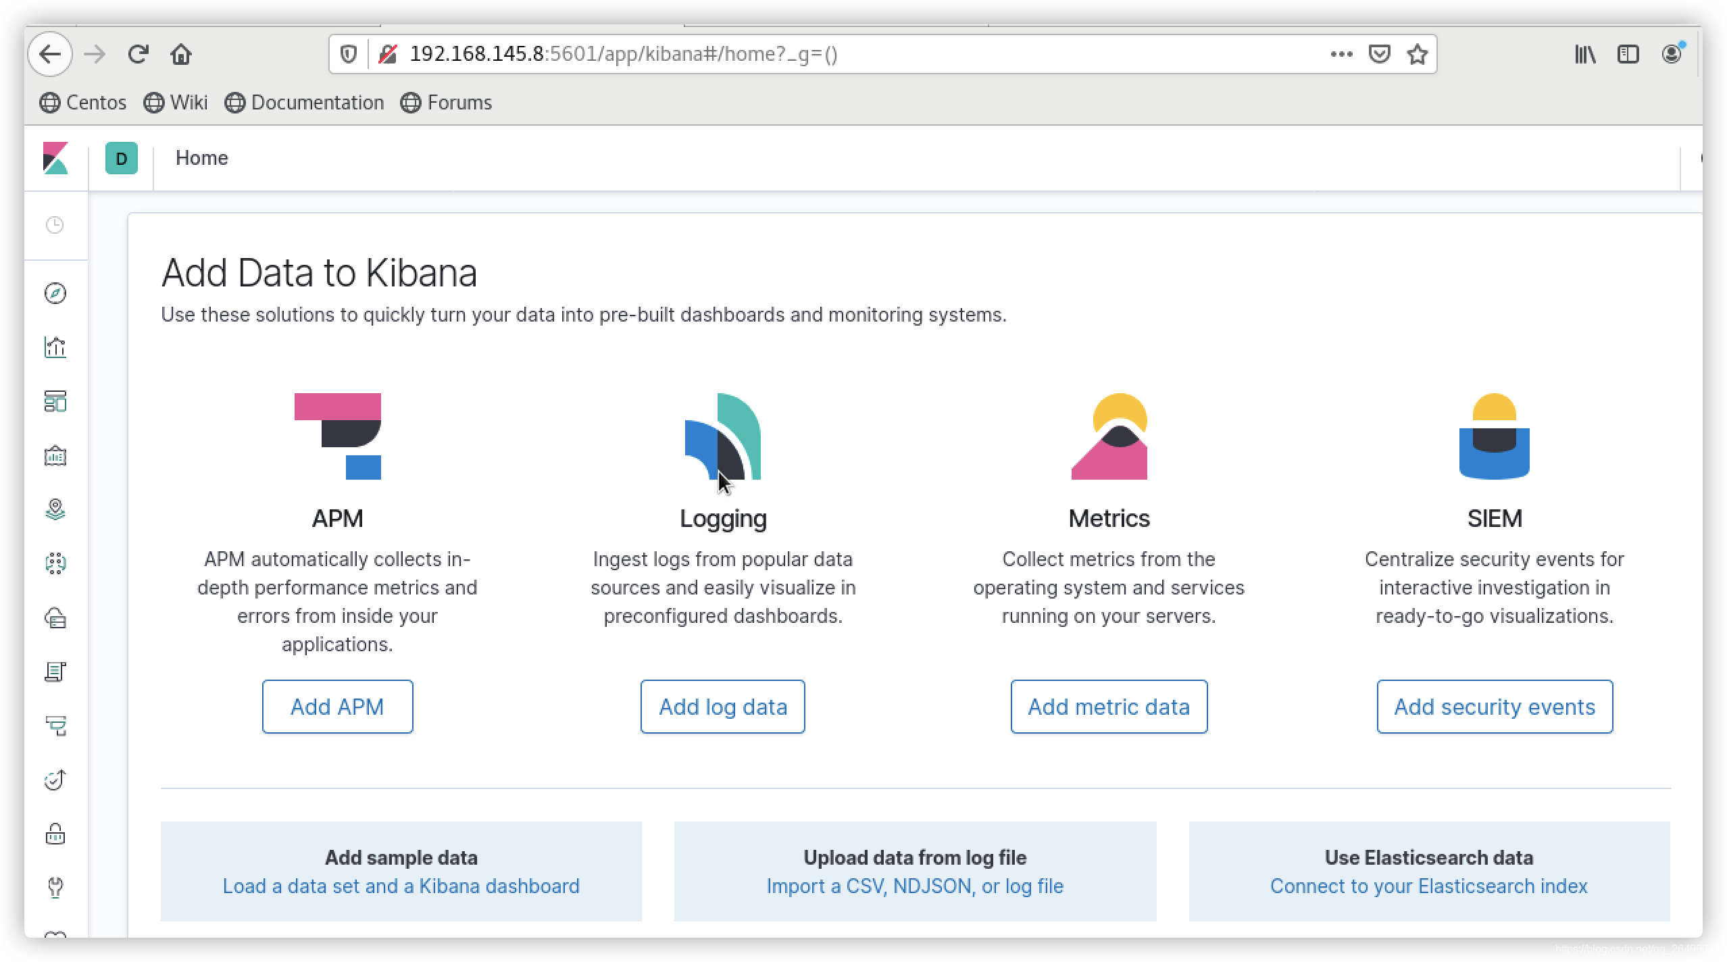Open Dev Tools from the wrench icon

tap(55, 888)
